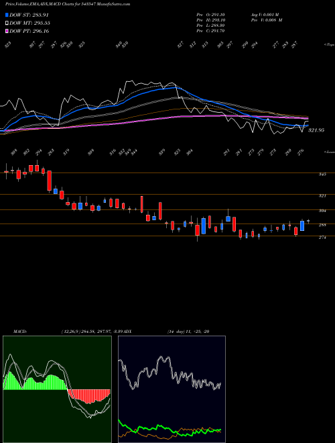Screen dimensions: 335x443
Task: Click the blue DOW ST legend swatch
Action: [7, 15]
